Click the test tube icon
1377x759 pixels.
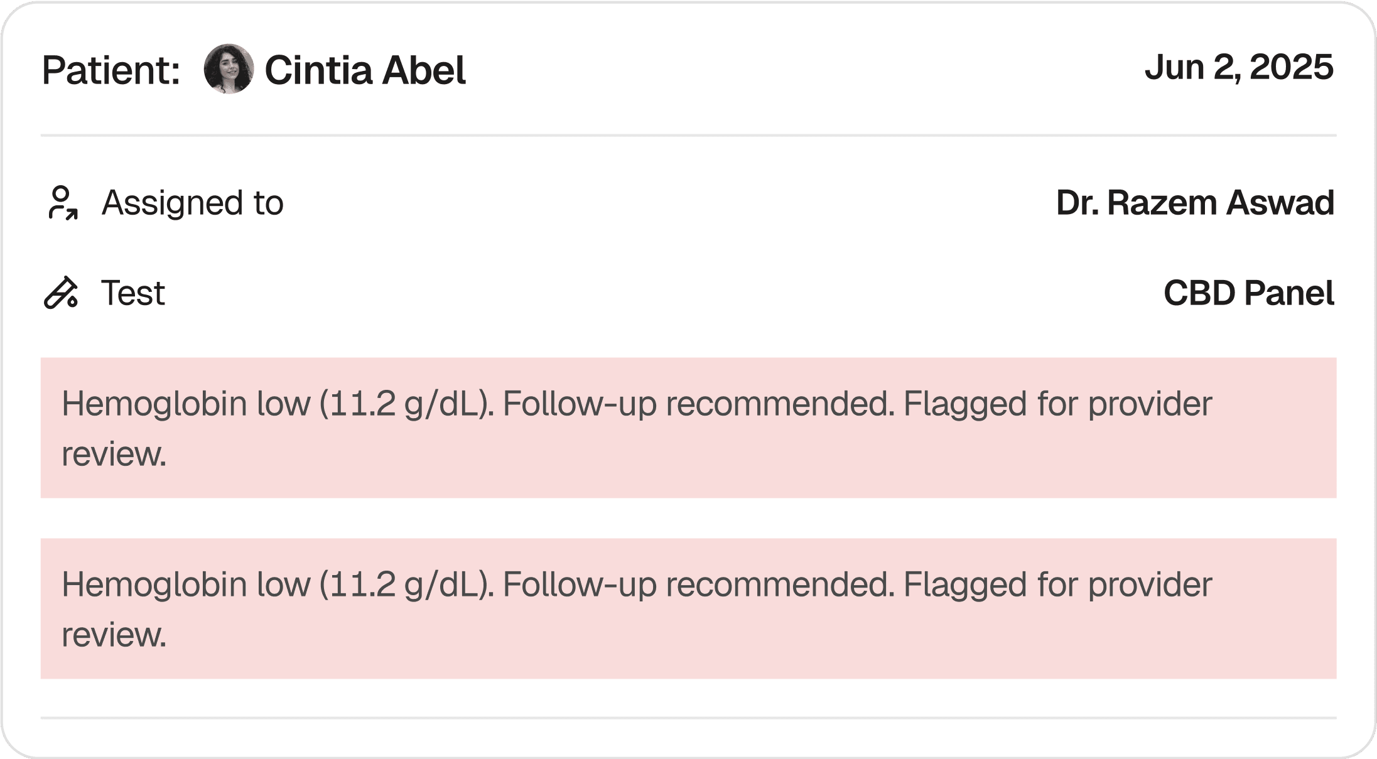click(61, 293)
